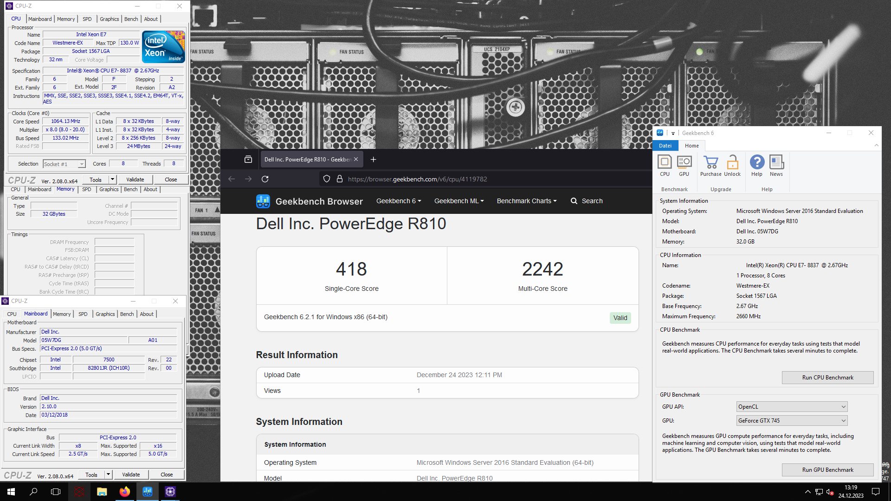Click the Search magnifier on Geekbench page
The height and width of the screenshot is (501, 891).
click(574, 201)
